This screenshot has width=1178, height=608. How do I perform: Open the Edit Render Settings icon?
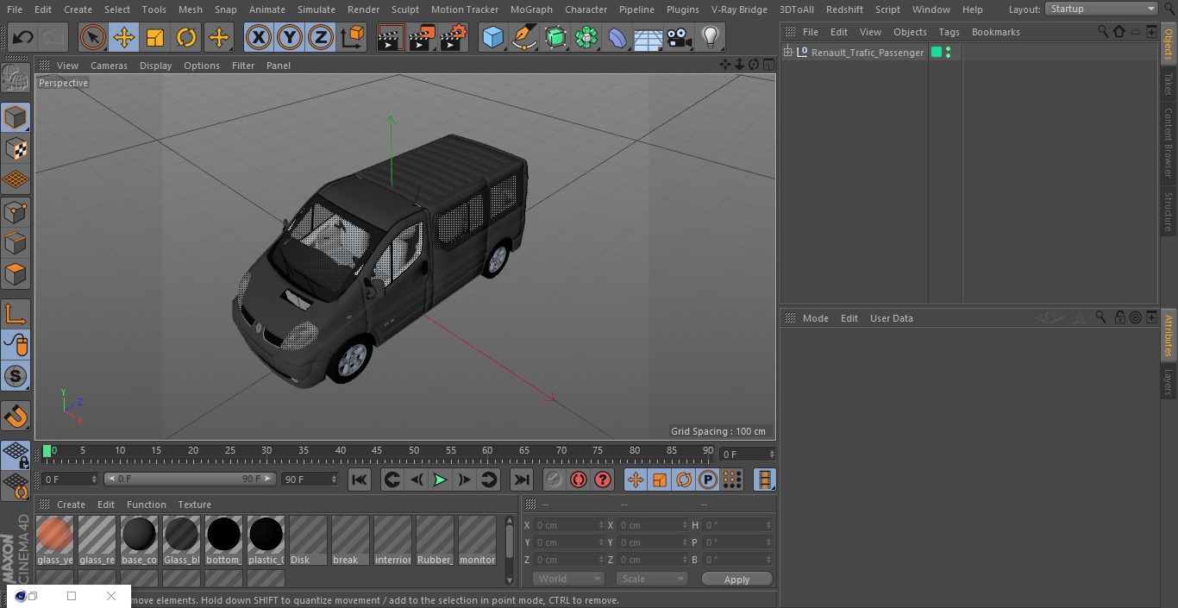[454, 37]
